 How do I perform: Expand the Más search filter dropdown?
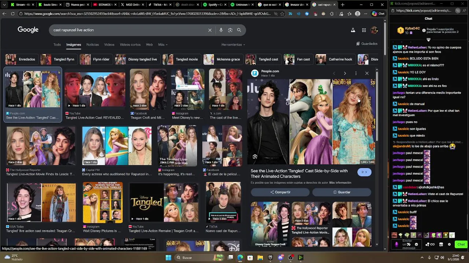pyautogui.click(x=163, y=45)
